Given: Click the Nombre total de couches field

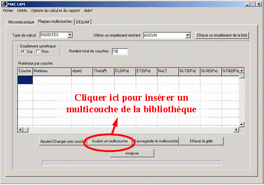Looking at the screenshot, I should click(x=120, y=51).
